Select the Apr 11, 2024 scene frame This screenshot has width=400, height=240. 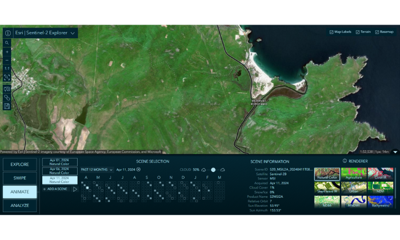click(x=59, y=180)
